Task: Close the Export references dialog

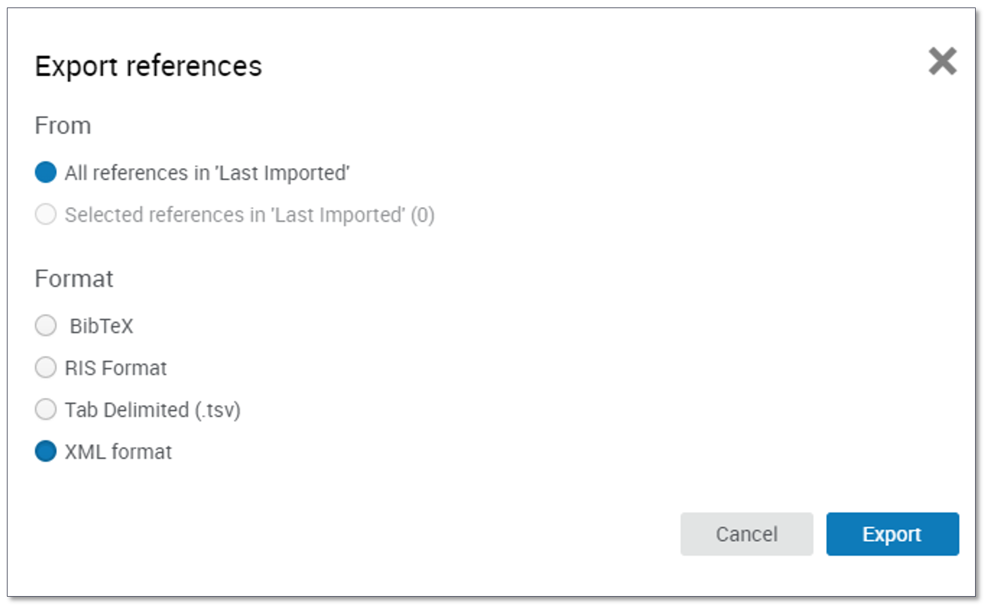Action: [942, 61]
